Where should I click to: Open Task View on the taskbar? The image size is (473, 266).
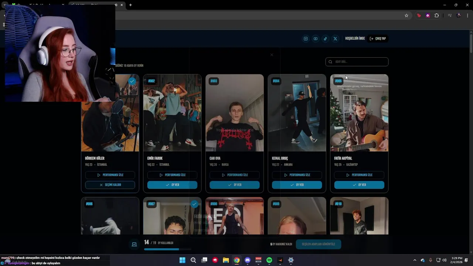coord(204,260)
